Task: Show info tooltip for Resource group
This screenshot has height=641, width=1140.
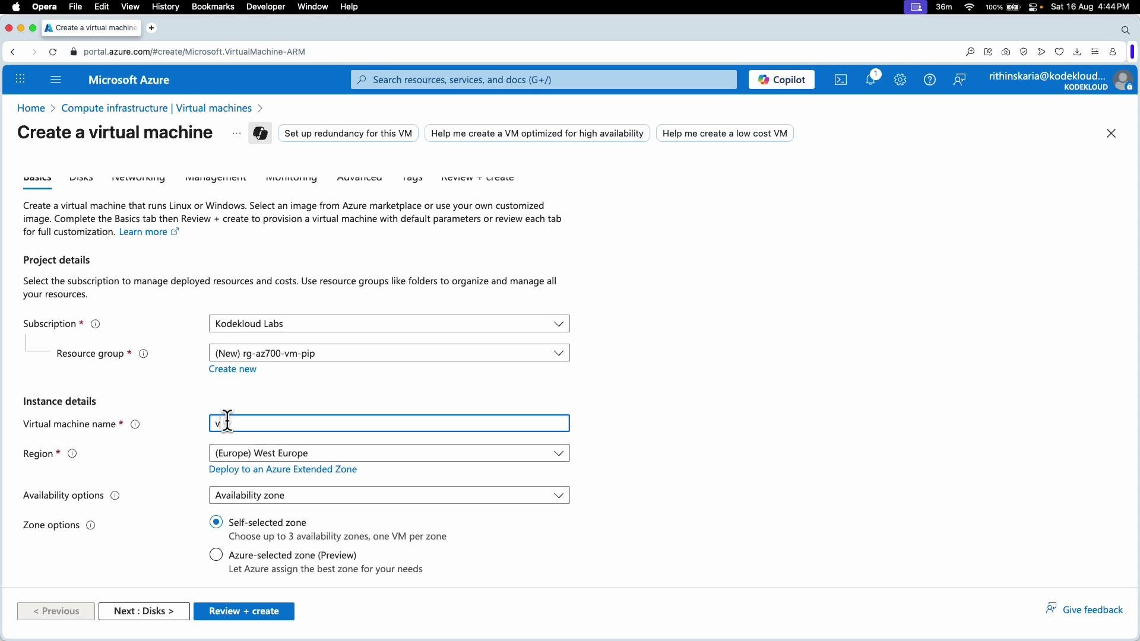Action: click(143, 354)
